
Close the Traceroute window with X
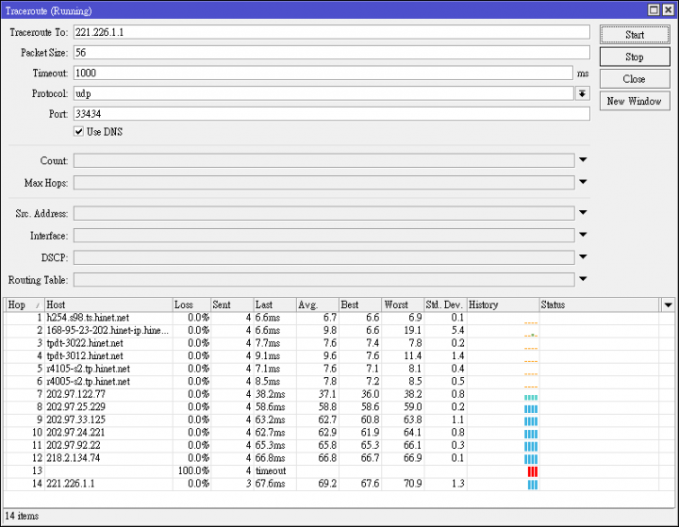click(669, 10)
